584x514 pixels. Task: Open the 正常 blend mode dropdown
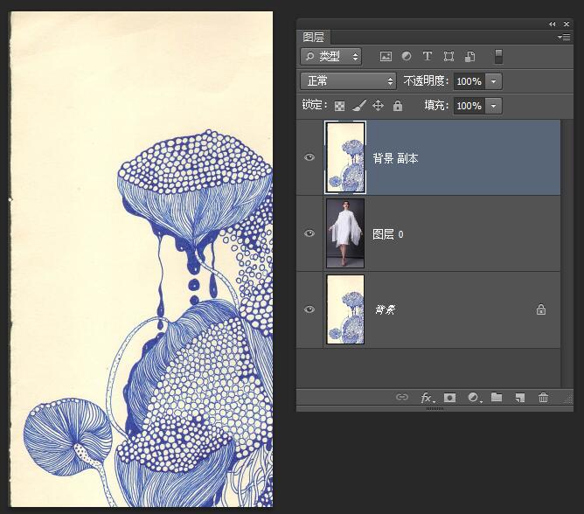[x=348, y=80]
